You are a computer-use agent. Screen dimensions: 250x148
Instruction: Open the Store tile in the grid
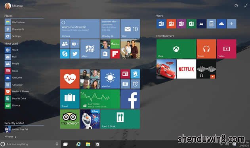pyautogui.click(x=105, y=54)
